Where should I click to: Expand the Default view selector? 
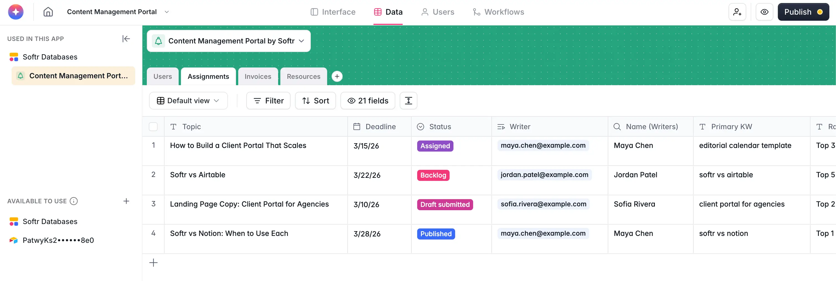pyautogui.click(x=188, y=100)
